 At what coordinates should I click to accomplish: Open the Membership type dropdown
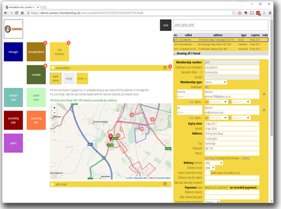215,82
